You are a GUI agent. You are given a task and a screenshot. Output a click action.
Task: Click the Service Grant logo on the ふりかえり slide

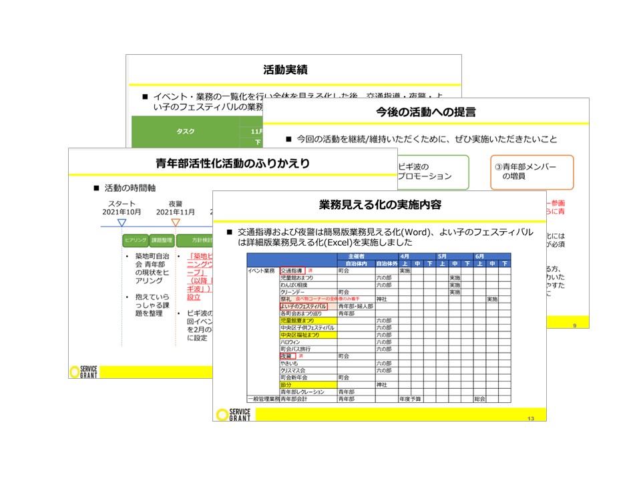coord(84,372)
